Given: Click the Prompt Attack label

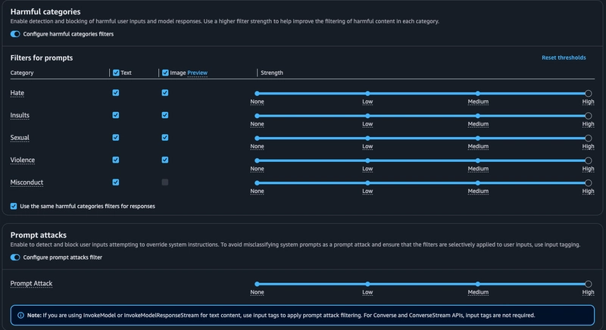Looking at the screenshot, I should click(31, 283).
